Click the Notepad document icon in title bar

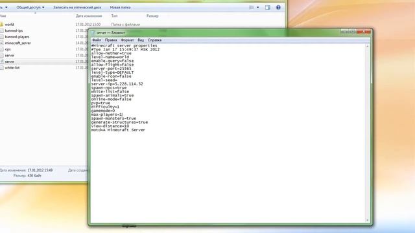coord(93,33)
